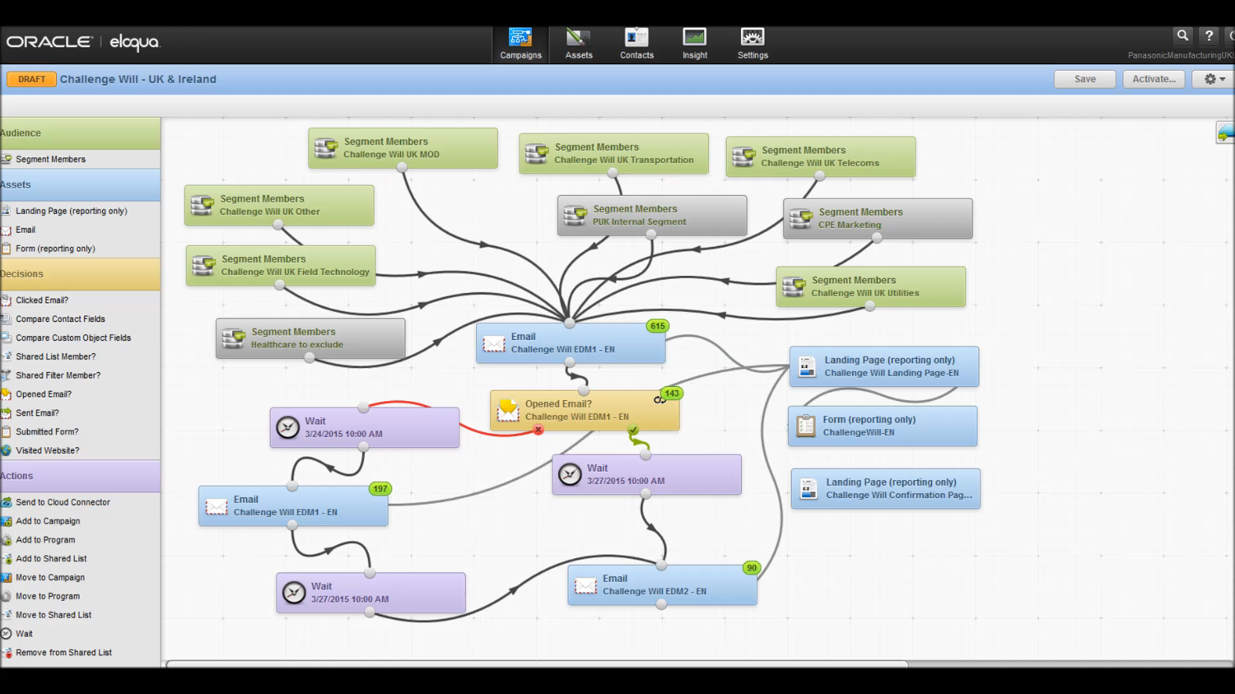Click the Save button
The height and width of the screenshot is (694, 1235).
click(x=1085, y=79)
